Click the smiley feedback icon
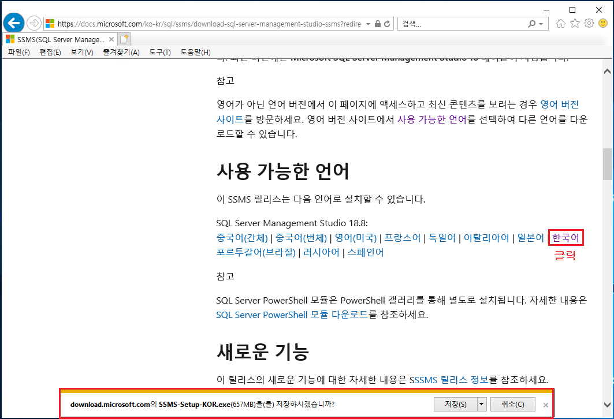Image resolution: width=614 pixels, height=419 pixels. click(x=603, y=24)
